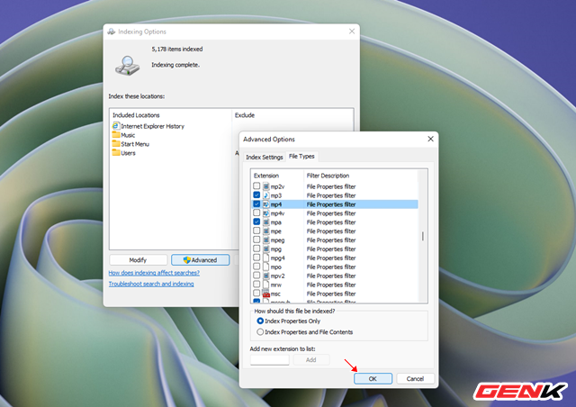Screen dimensions: 576x407
Task: Select the mpeg row File Properties filter
Action: (x=331, y=240)
